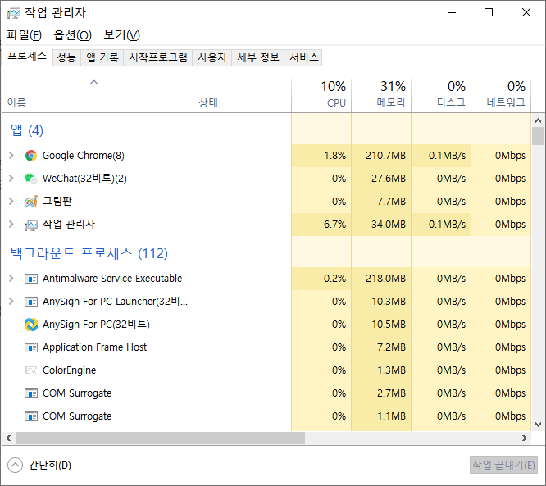
Task: Expand the Google Chrome(8) process group
Action: 11,155
